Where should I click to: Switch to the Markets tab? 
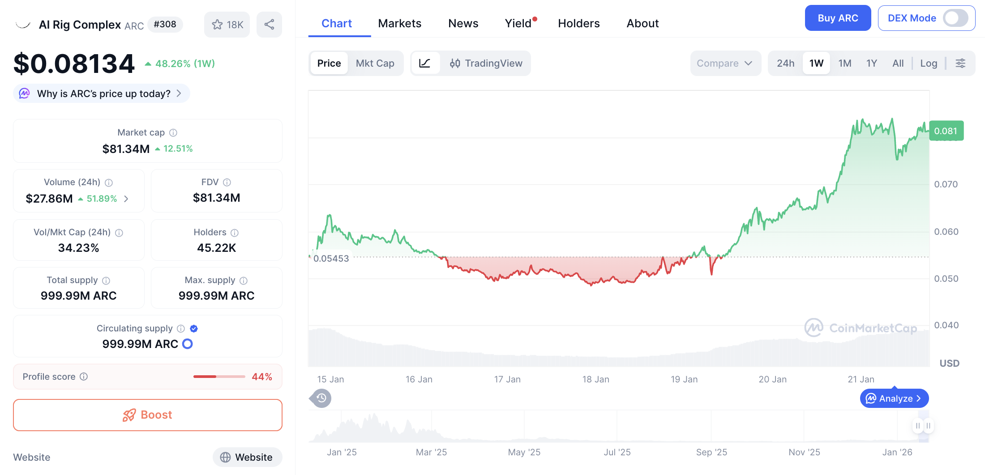coord(399,23)
